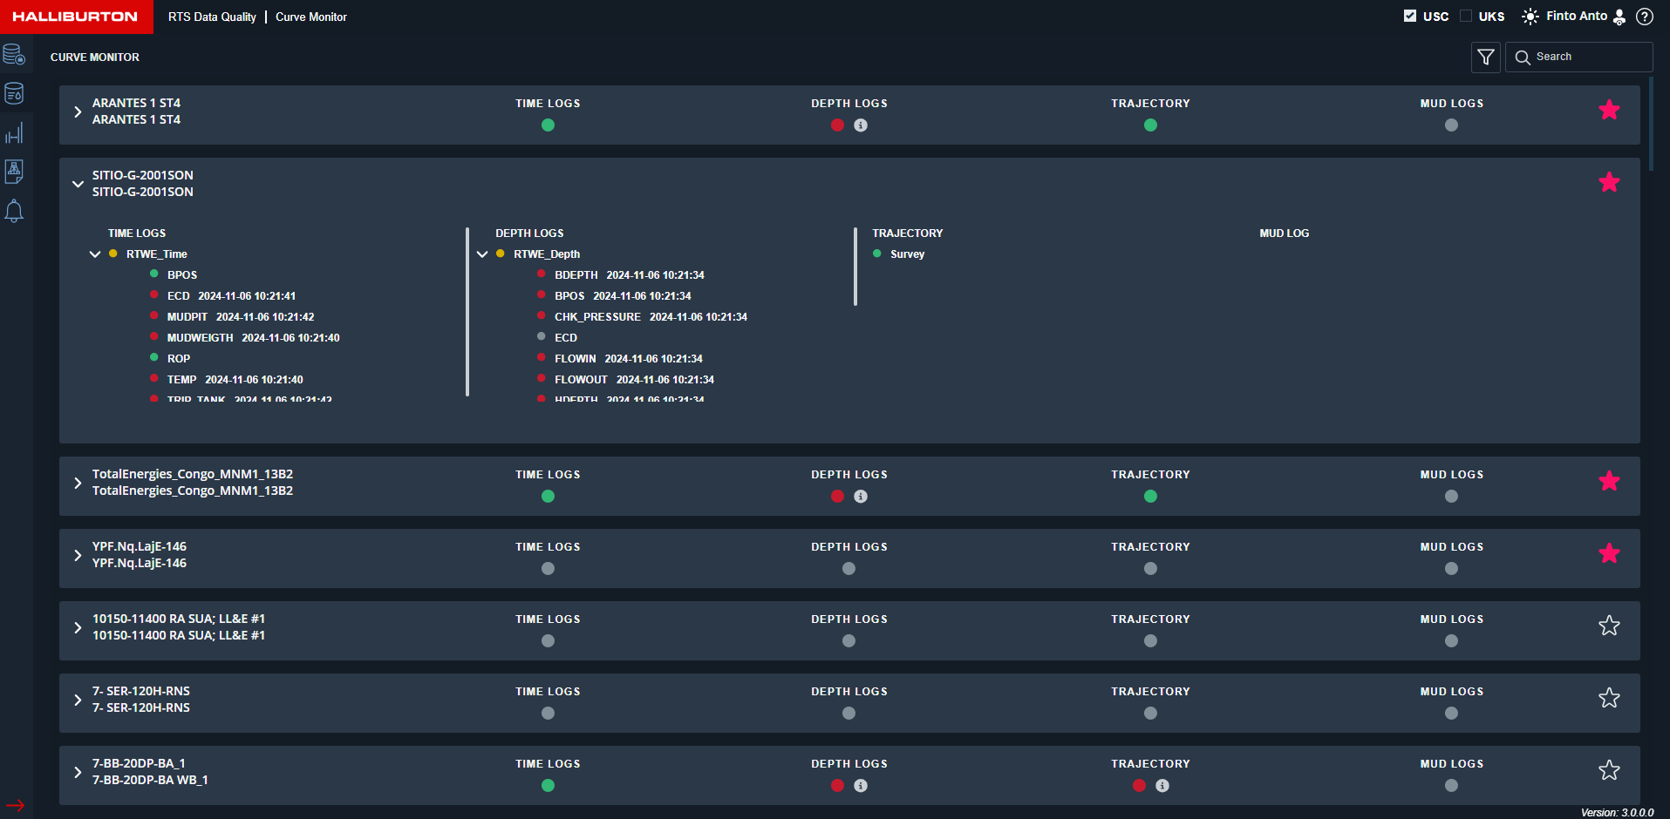
Task: Click 7-BB-20DP-BA_1 trajectory info icon
Action: pos(1162,786)
